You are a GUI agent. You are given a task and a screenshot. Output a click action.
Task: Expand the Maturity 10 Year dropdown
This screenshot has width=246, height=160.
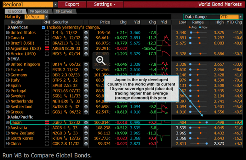pos(46,17)
